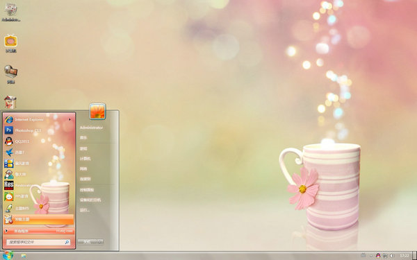Open the link directly below 计算机

[x=83, y=168]
